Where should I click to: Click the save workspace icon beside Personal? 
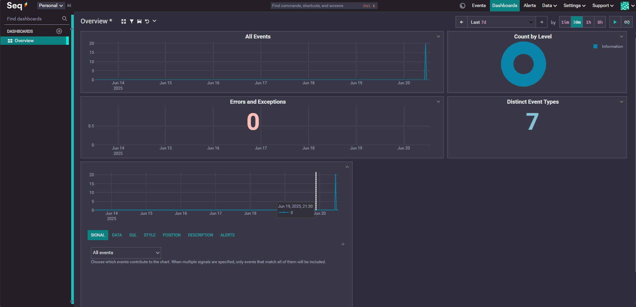(x=69, y=5)
